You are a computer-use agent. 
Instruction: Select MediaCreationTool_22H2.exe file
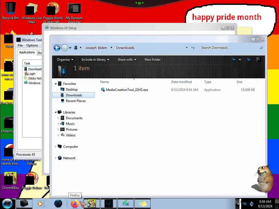coord(127,90)
